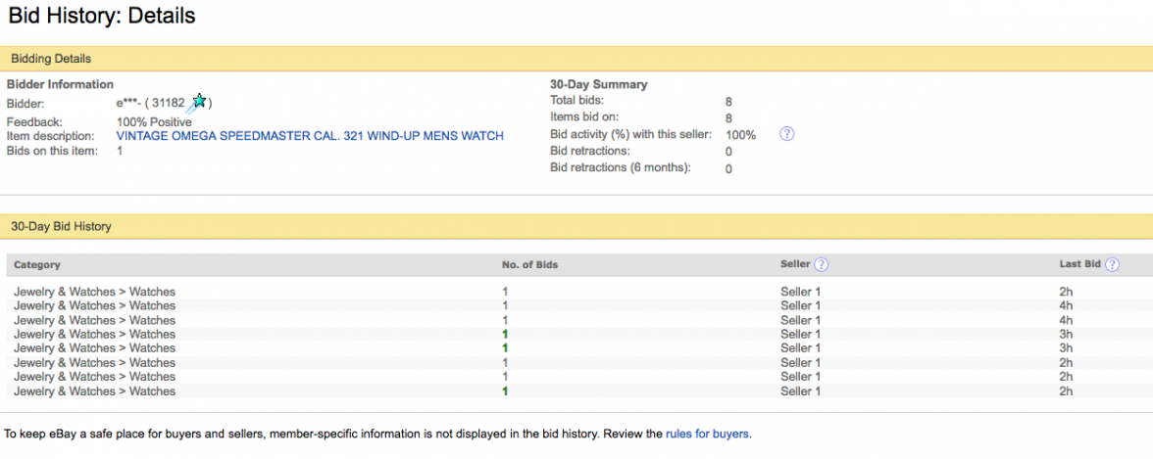Click the masked bidder name e***-

pos(128,103)
